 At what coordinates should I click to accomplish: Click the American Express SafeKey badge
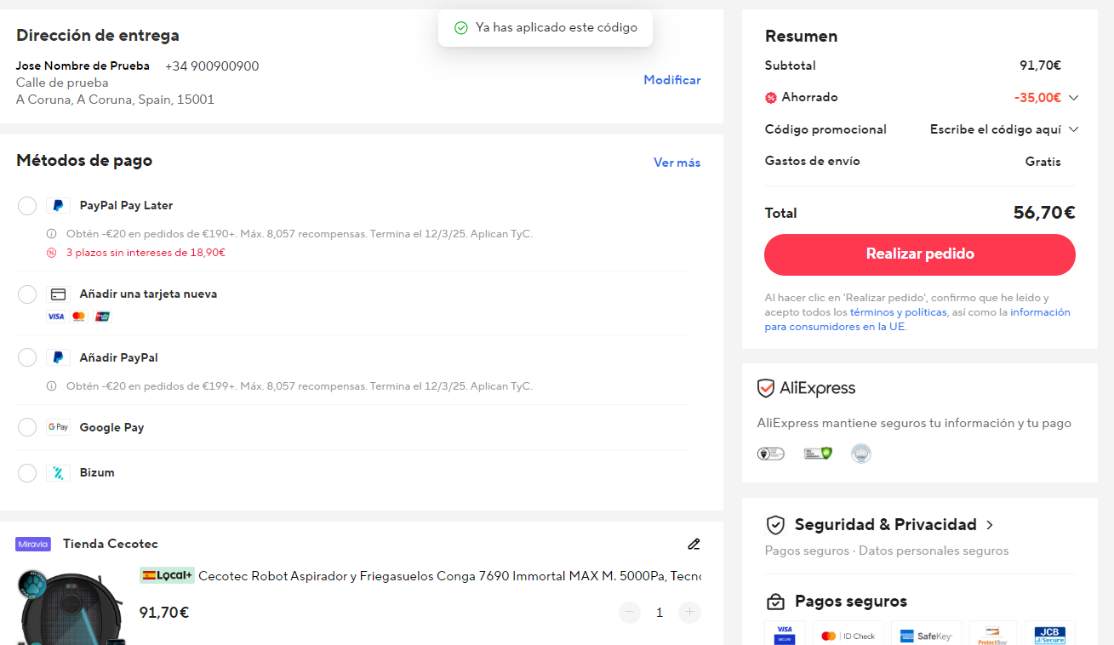coord(926,635)
